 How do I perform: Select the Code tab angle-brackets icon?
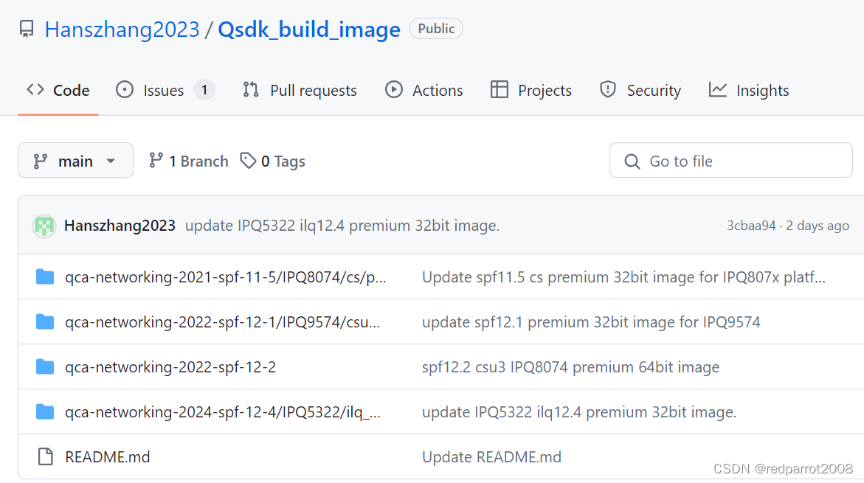click(35, 89)
